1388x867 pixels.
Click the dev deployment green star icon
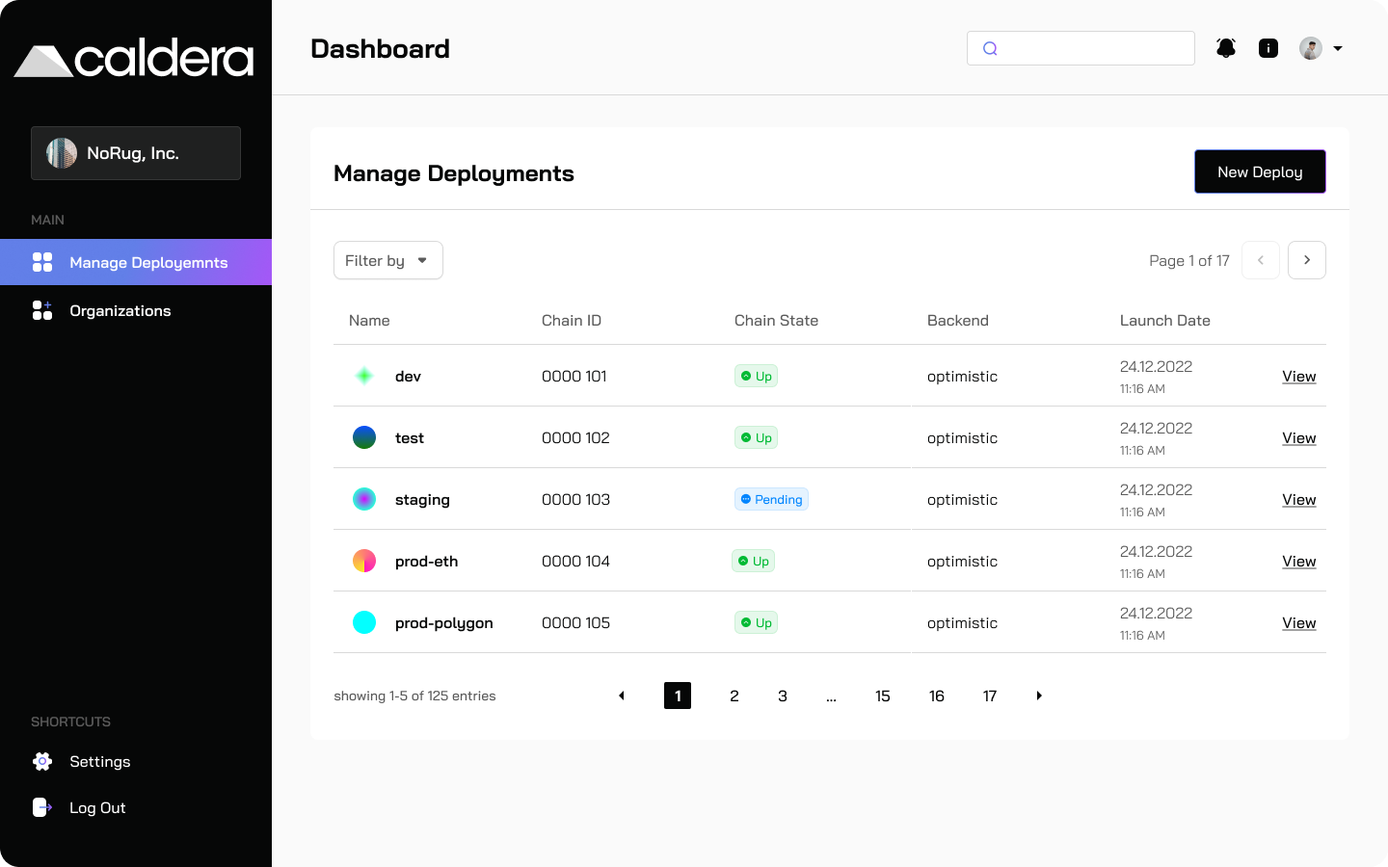tap(364, 376)
